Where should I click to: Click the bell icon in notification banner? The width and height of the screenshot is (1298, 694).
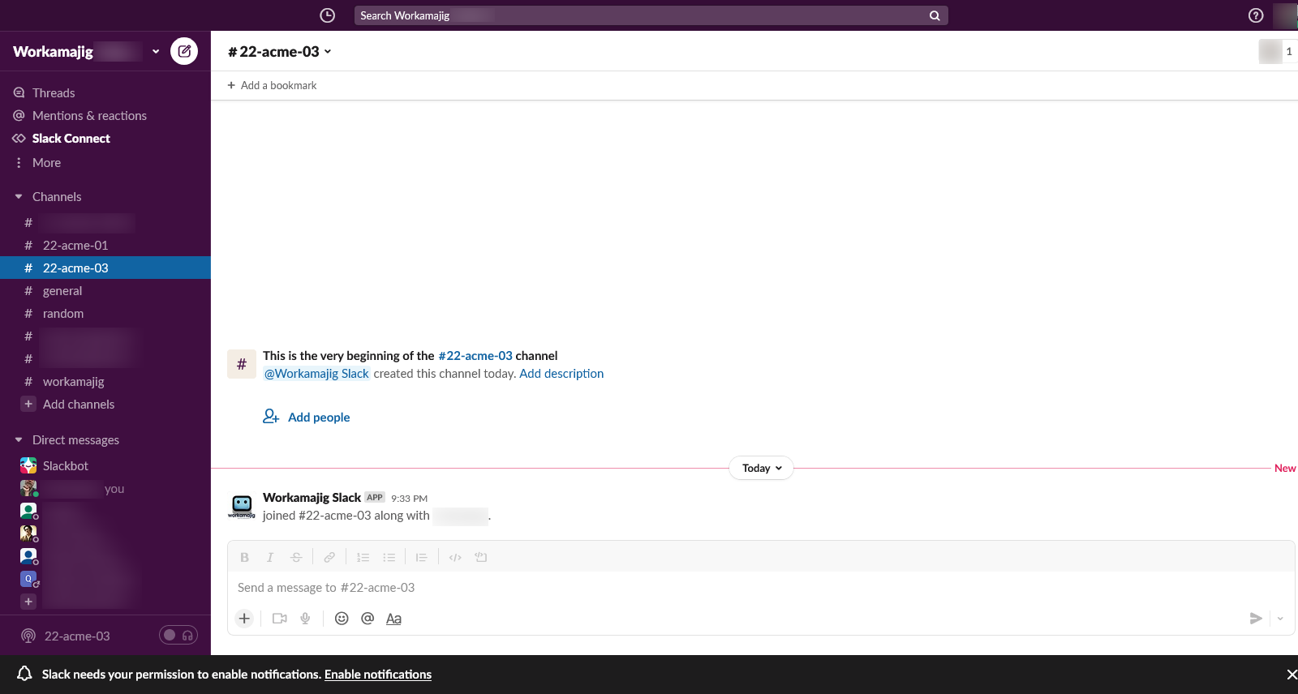24,674
